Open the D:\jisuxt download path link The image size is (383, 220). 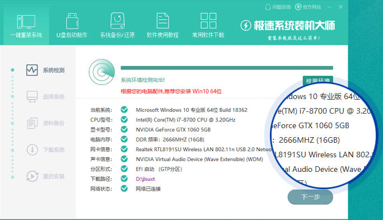click(x=146, y=179)
